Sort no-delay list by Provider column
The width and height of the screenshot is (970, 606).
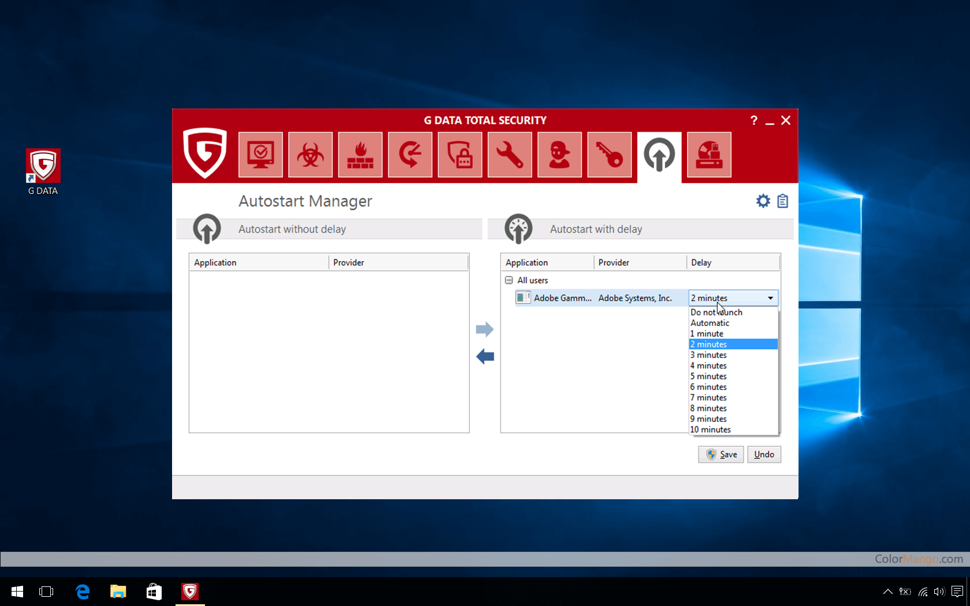click(x=398, y=263)
